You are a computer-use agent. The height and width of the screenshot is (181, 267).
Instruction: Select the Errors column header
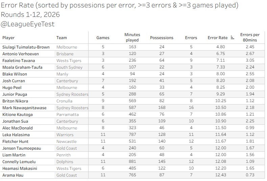(191, 38)
